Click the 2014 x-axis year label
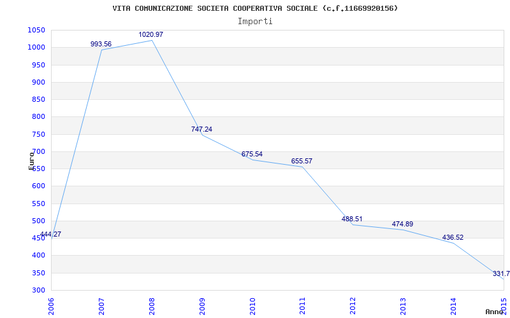The width and height of the screenshot is (510, 318). point(453,307)
